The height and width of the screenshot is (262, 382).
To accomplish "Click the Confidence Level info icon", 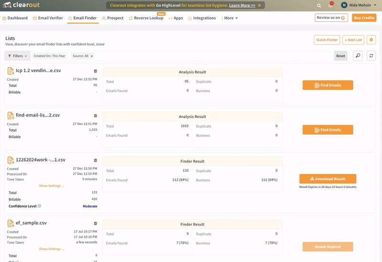I will 40,206.
